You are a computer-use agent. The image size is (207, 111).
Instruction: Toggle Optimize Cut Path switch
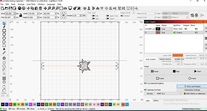click(x=145, y=90)
